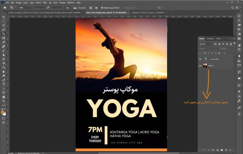Viewport: 243px width, 154px height.
Task: Open the Kind layer filter dropdown
Action: click(x=207, y=44)
